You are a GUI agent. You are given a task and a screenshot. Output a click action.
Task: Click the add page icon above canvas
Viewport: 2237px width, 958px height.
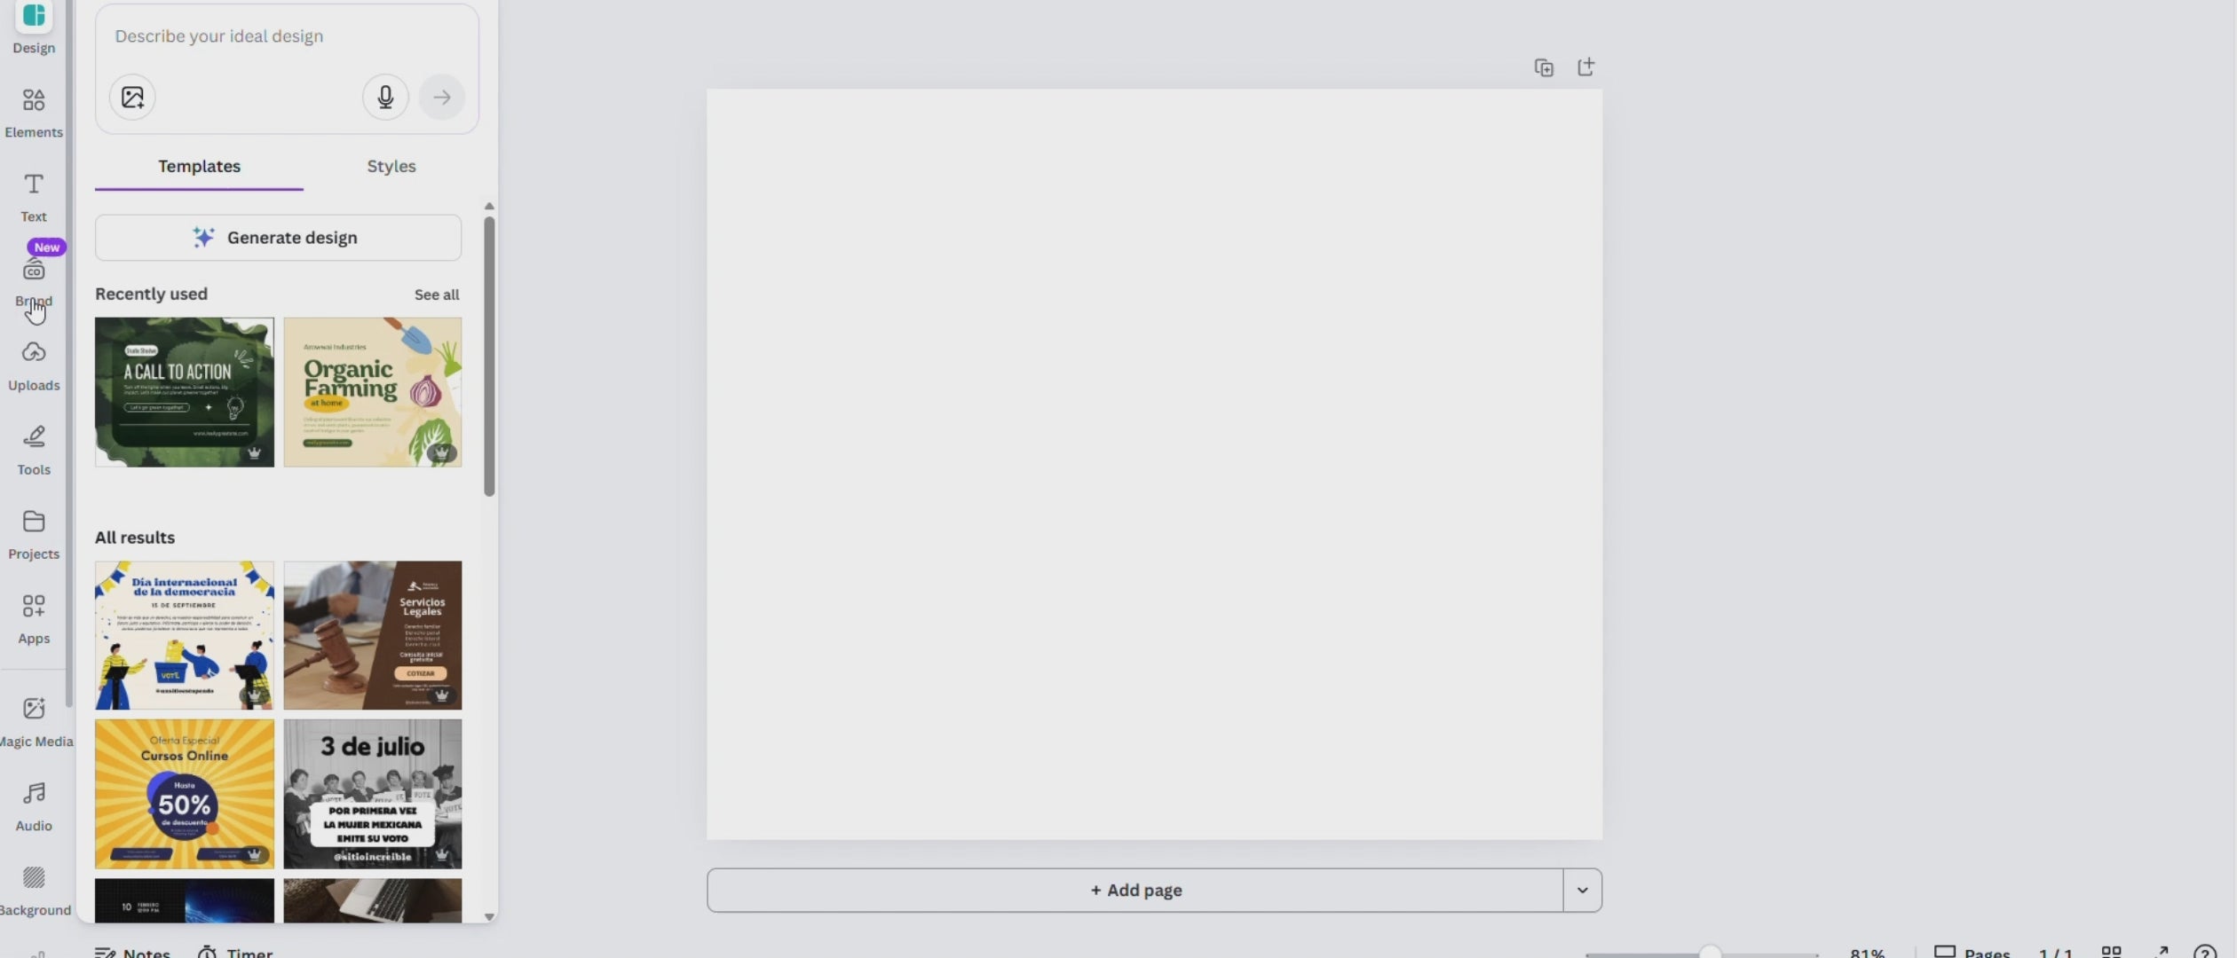point(1585,67)
